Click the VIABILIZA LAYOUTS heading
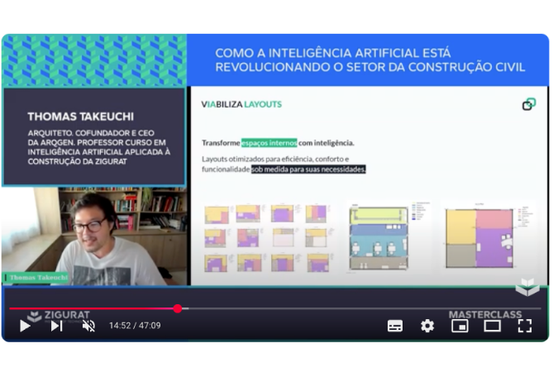The height and width of the screenshot is (372, 558). [x=241, y=104]
